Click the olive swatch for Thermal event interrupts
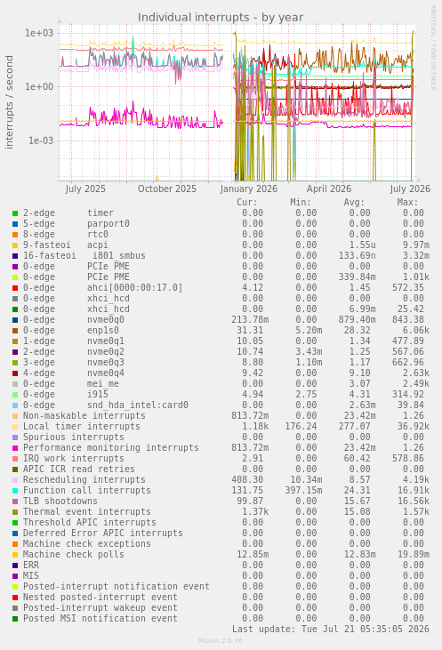Image resolution: width=442 pixels, height=650 pixels. click(15, 512)
